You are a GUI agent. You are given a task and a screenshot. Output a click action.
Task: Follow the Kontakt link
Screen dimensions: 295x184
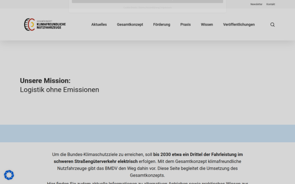(270, 4)
